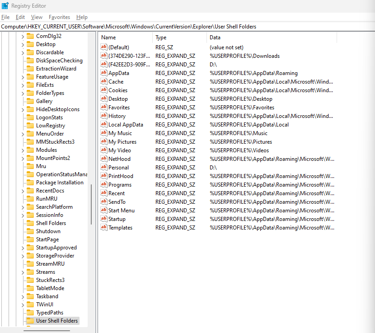Open the View menu
This screenshot has width=375, height=333.
(37, 17)
